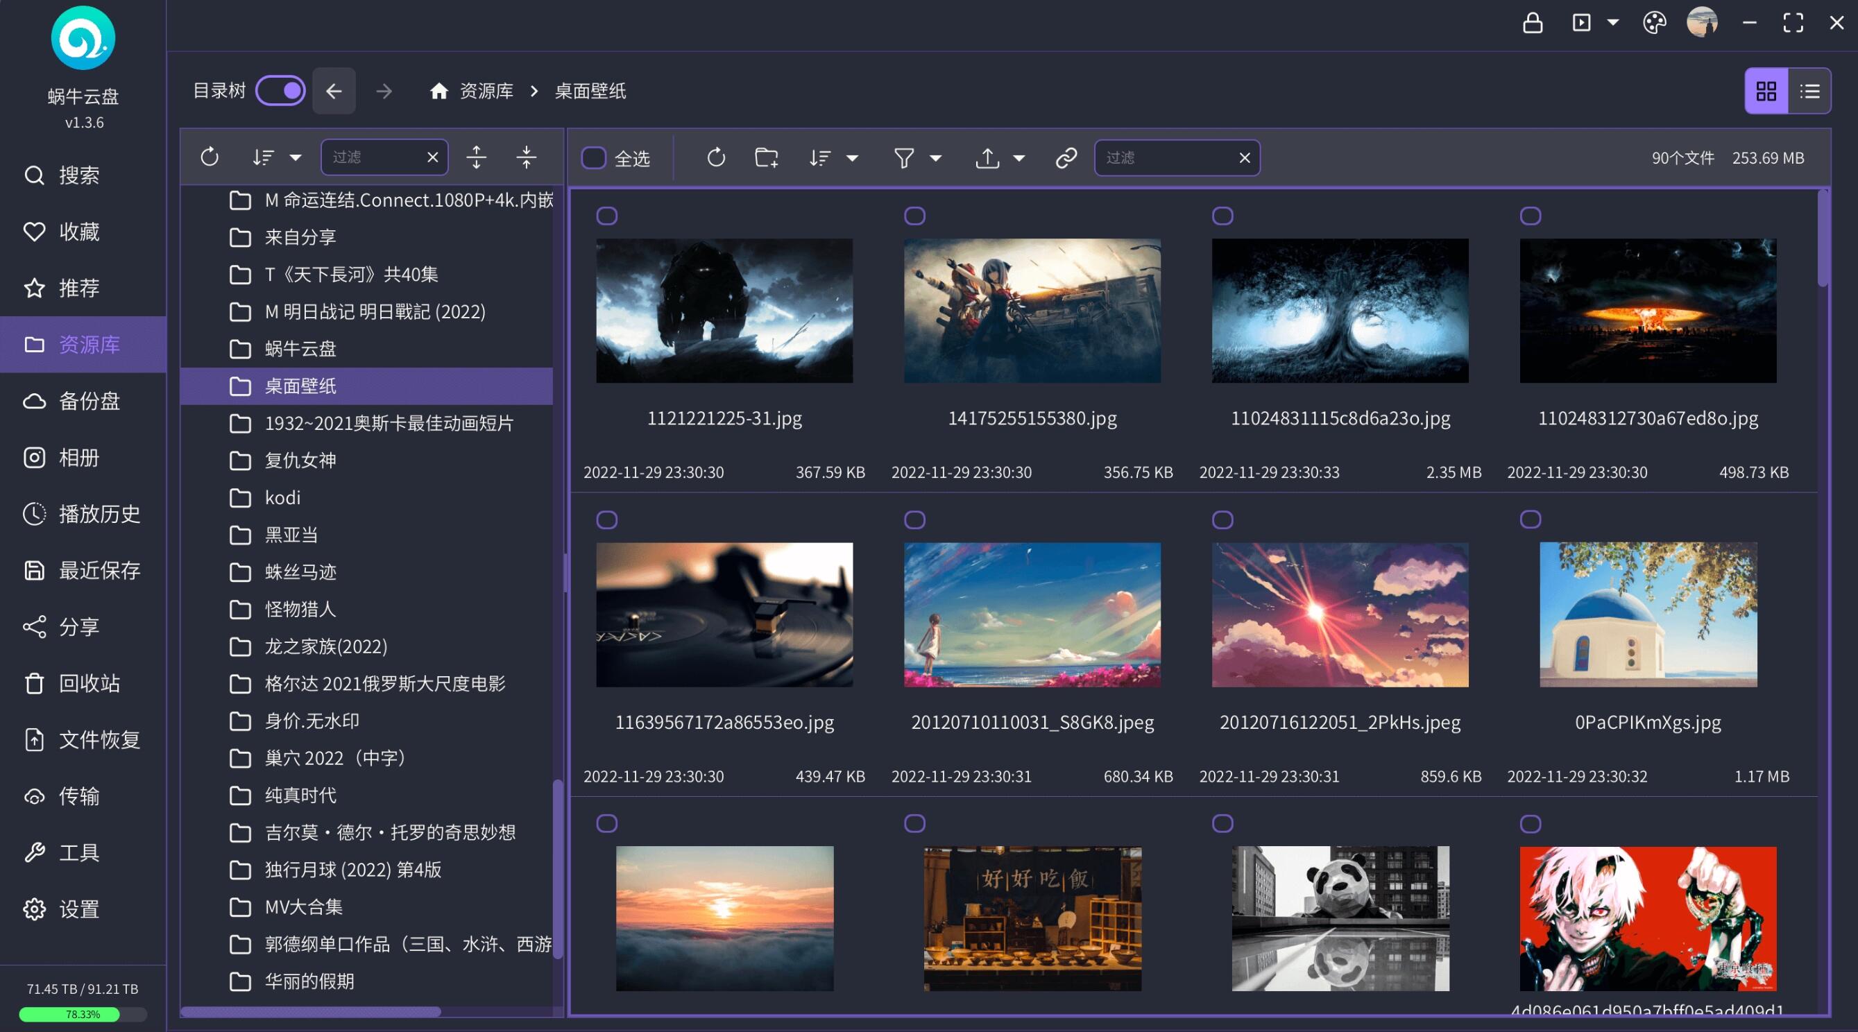This screenshot has width=1858, height=1032.
Task: Select checkbox for 14175255155380.jpg
Action: [x=914, y=216]
